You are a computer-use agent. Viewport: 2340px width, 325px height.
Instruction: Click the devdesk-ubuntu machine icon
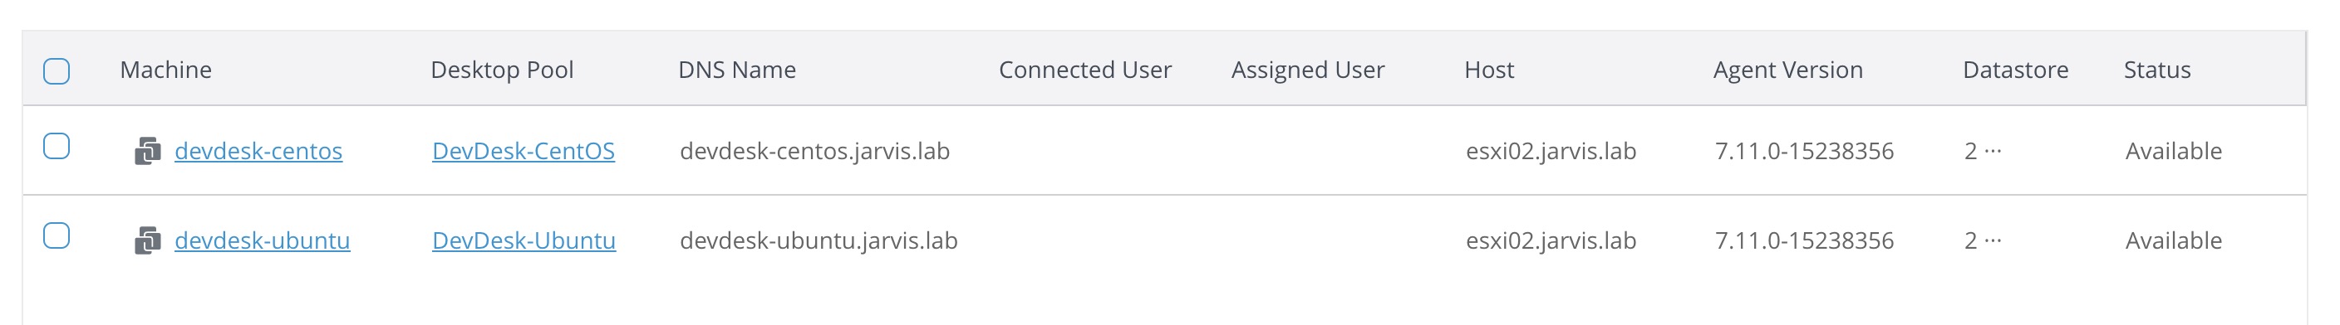point(147,240)
